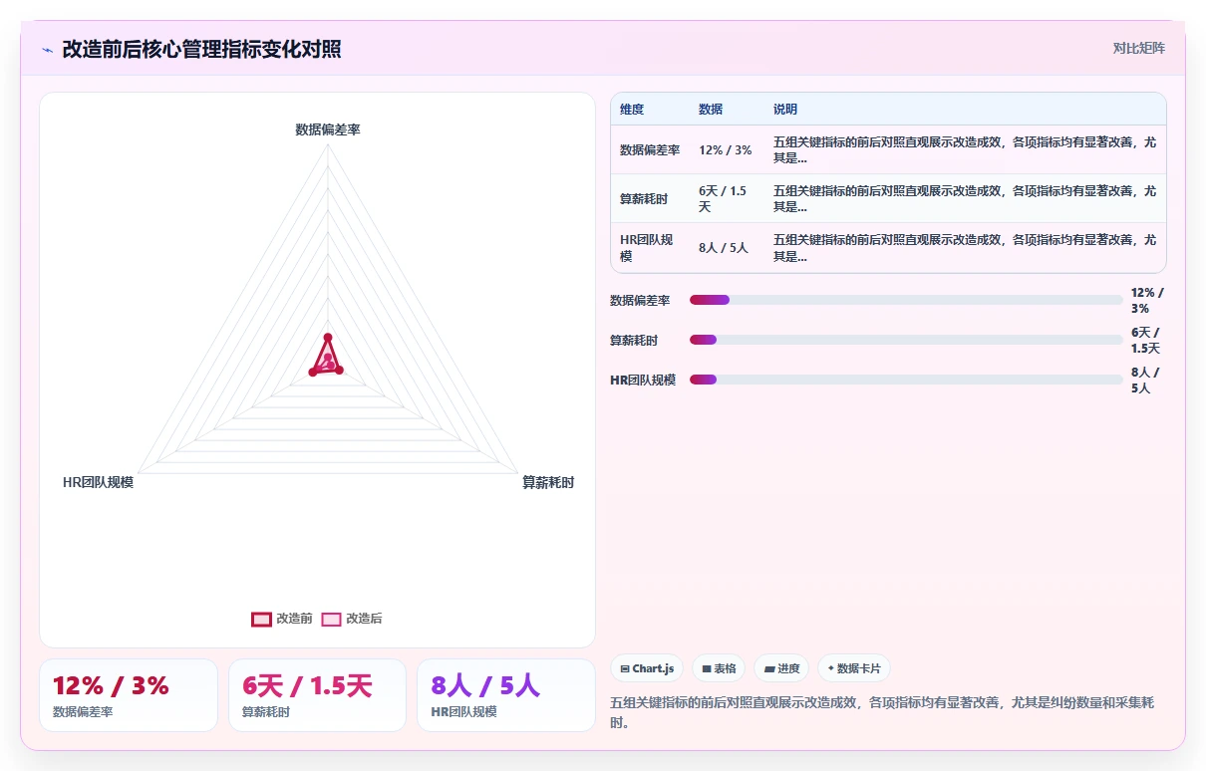Select the 维度 table column header
The image size is (1206, 771).
632,110
